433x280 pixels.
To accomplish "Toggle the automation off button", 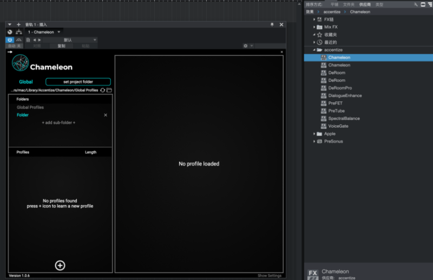I will click(x=15, y=46).
